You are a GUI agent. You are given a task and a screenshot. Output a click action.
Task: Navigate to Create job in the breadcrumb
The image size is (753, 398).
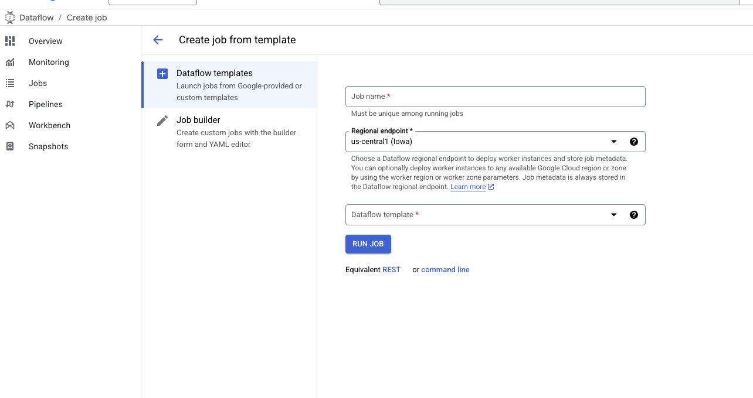pos(86,17)
